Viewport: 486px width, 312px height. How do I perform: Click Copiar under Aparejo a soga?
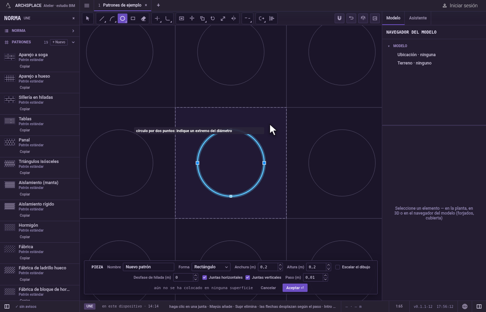point(25,66)
